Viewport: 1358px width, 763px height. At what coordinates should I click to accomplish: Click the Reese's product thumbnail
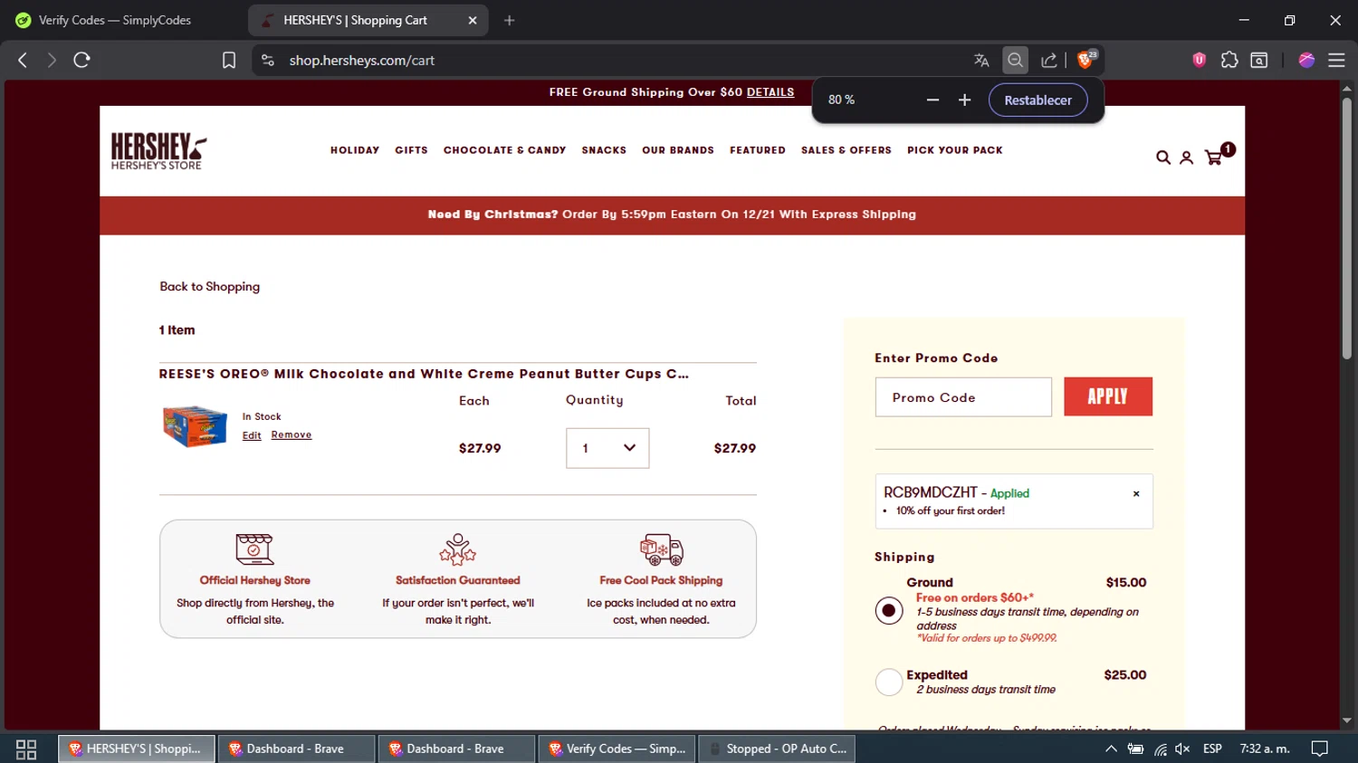coord(195,426)
